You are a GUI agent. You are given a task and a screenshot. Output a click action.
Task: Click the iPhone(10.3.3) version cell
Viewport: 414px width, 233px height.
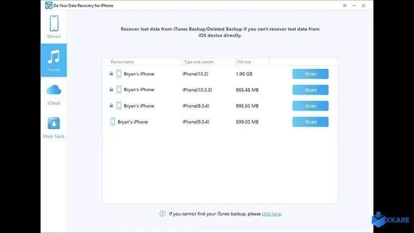(x=197, y=90)
